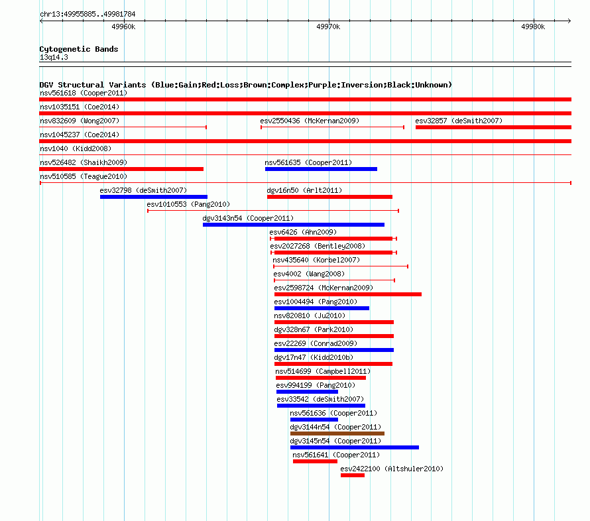Screen dimensions: 590x521
Task: Click the blue gain bar under nsv561635
Action: coord(321,169)
